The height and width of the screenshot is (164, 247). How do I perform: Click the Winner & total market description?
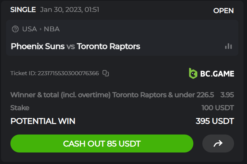click(x=112, y=95)
